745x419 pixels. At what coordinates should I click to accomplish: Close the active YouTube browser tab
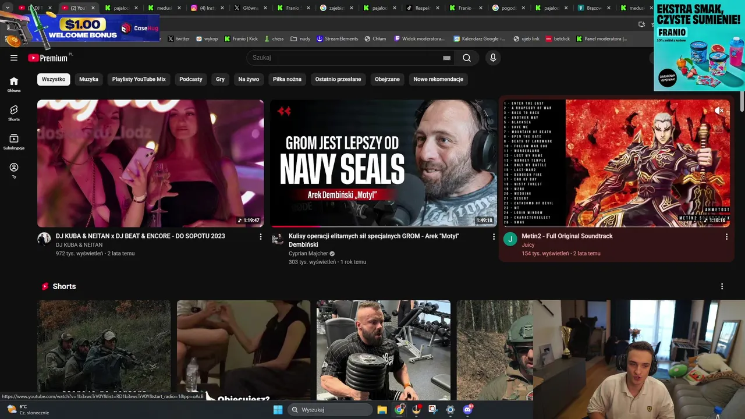pos(93,8)
